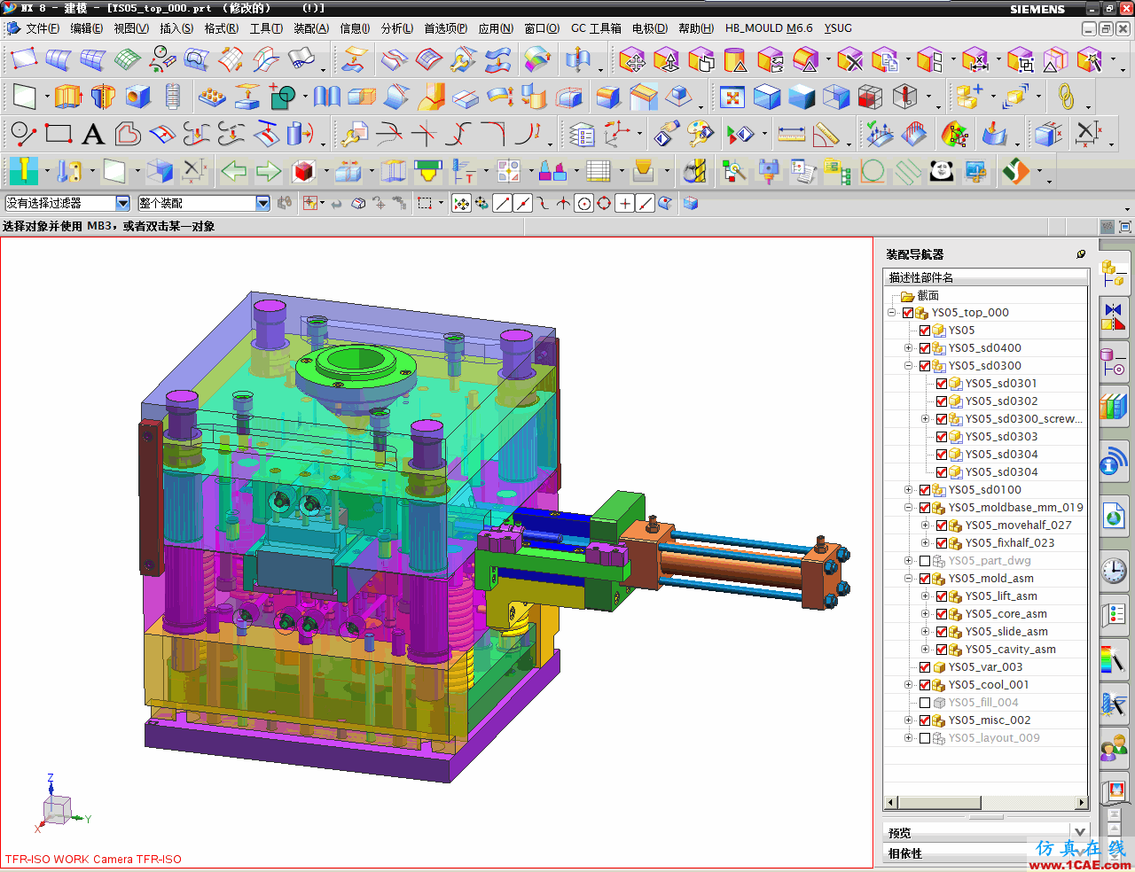
Task: Expand the YS05_misc_002 tree node
Action: (908, 720)
